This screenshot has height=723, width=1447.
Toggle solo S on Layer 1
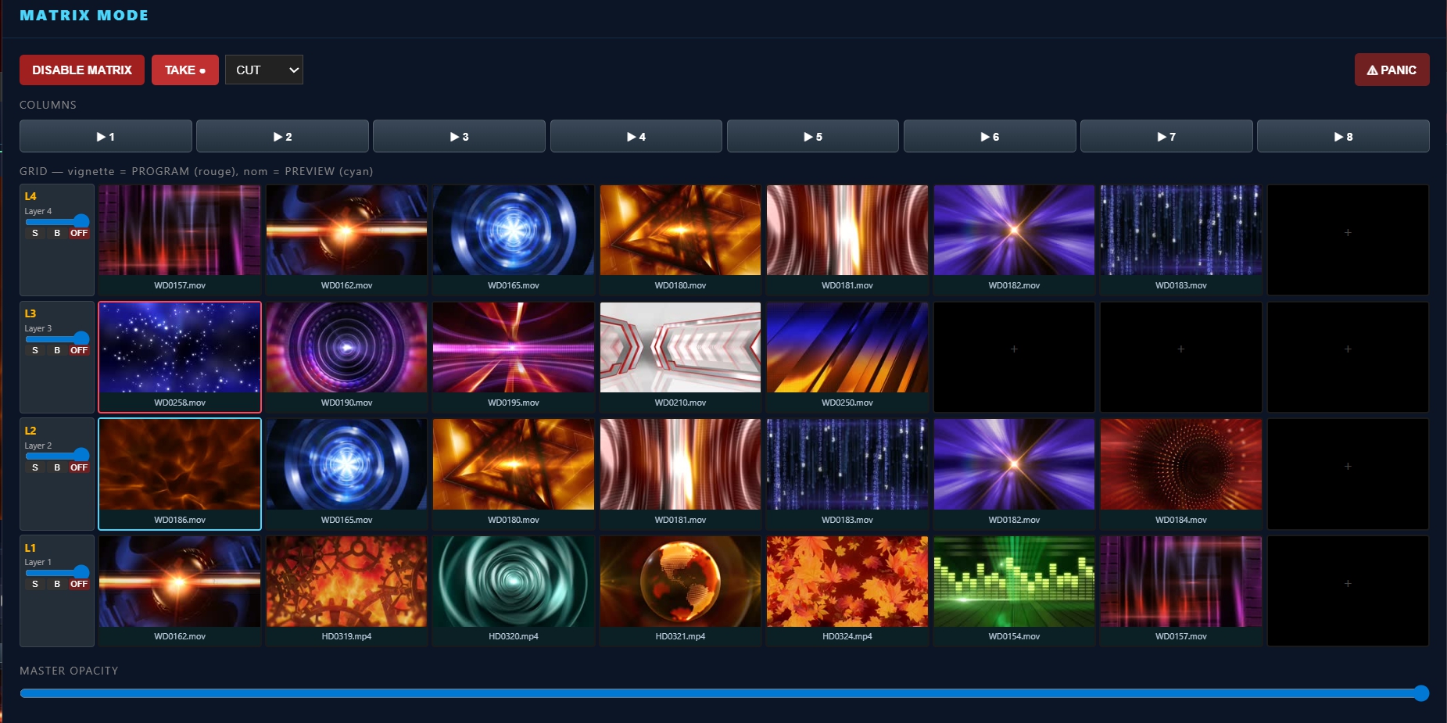tap(34, 584)
